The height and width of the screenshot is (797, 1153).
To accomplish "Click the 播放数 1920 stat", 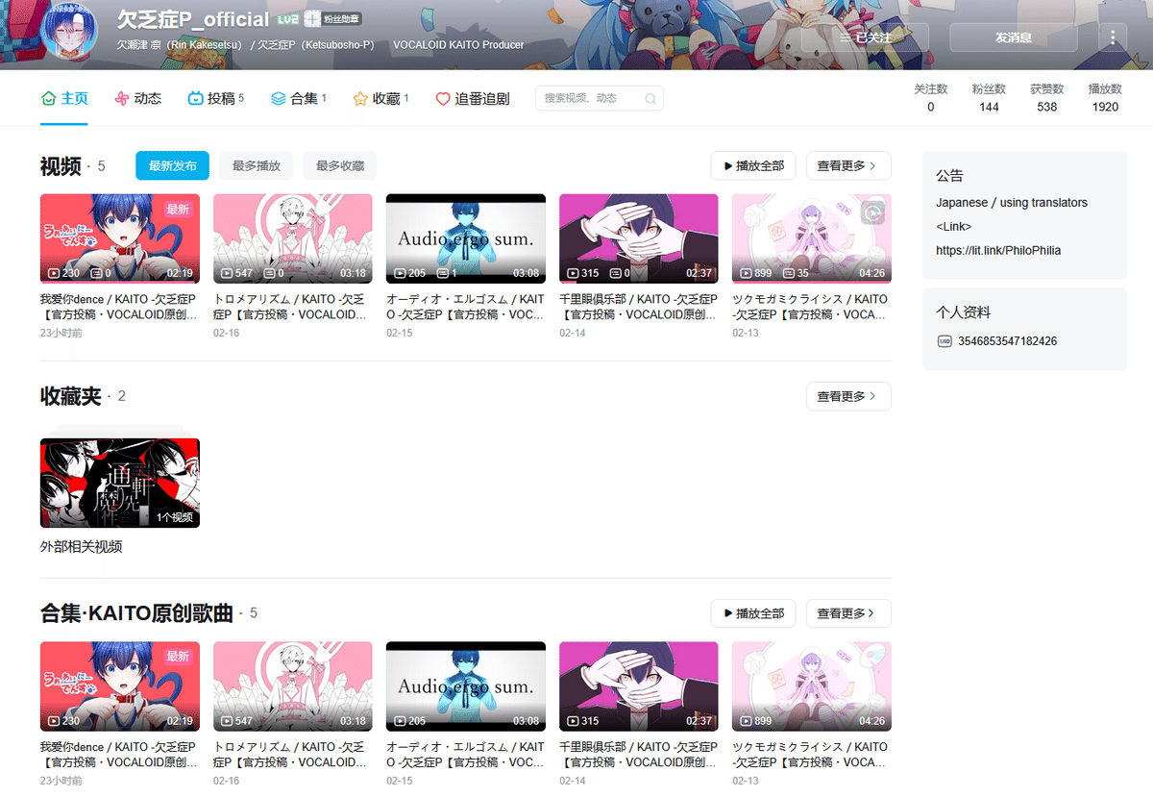I will tap(1105, 97).
